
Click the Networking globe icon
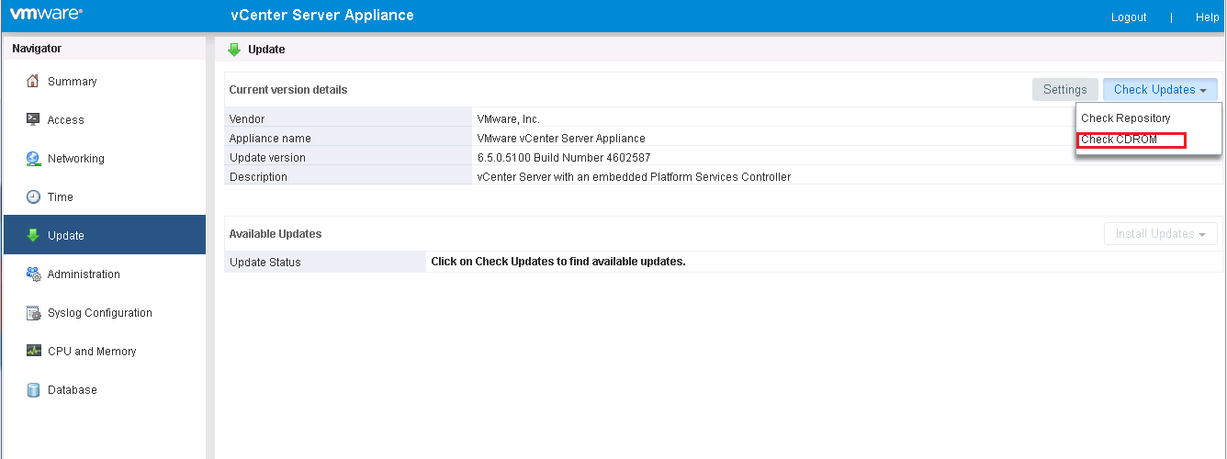[33, 159]
